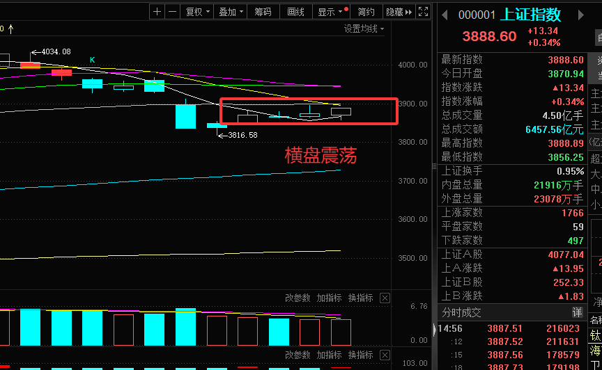Click the 上证指数 title
This screenshot has height=370, width=602.
(532, 15)
